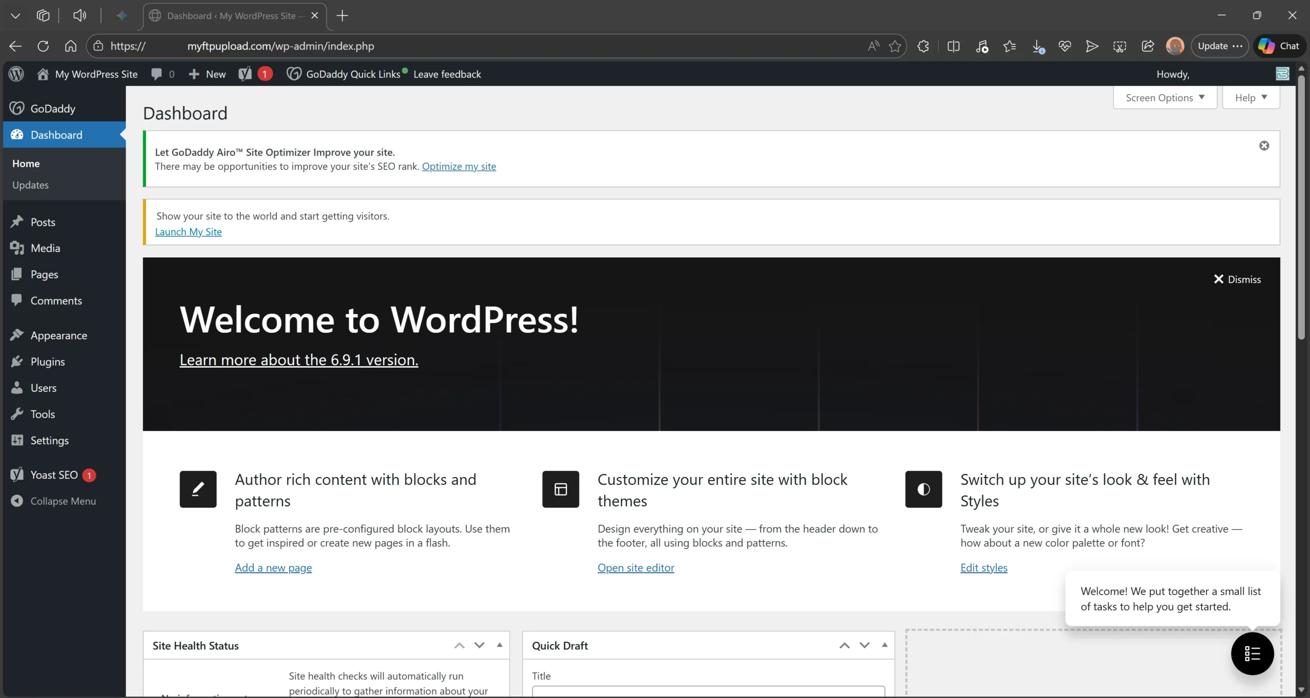1310x698 pixels.
Task: Open the GoDaddy sidebar menu
Action: (x=63, y=108)
